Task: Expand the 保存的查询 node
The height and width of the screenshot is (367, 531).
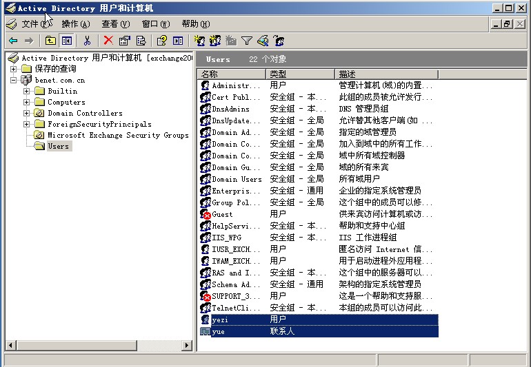Action: click(x=13, y=69)
